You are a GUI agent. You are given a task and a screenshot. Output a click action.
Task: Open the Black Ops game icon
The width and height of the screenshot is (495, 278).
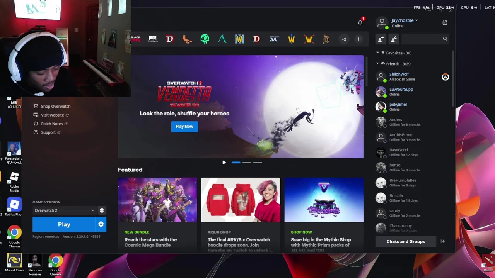coord(135,39)
